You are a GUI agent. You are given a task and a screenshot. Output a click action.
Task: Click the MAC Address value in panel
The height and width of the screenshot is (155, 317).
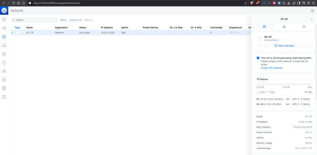coord(302,127)
